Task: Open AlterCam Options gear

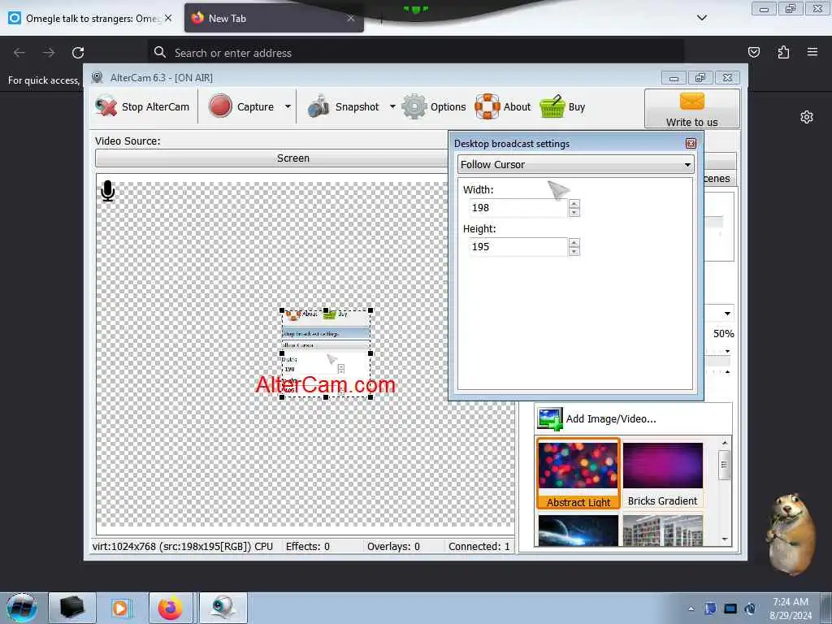Action: tap(434, 106)
